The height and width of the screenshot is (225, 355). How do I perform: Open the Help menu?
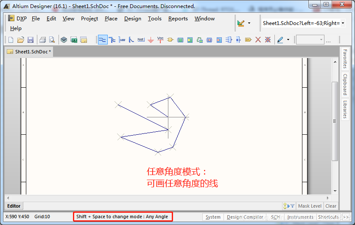point(16,28)
